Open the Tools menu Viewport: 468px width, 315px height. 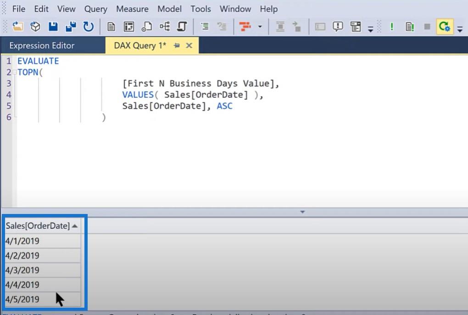point(201,9)
